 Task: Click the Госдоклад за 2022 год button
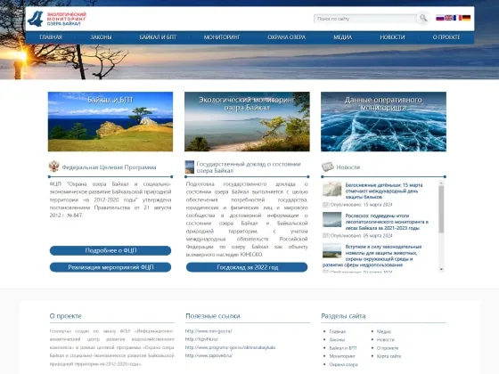(247, 267)
